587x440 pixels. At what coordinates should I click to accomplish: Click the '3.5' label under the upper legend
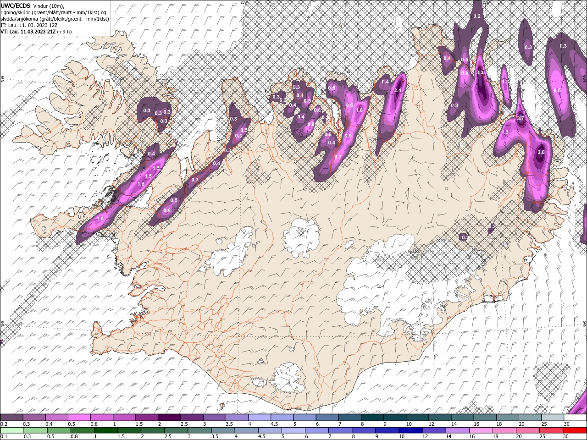[229, 424]
